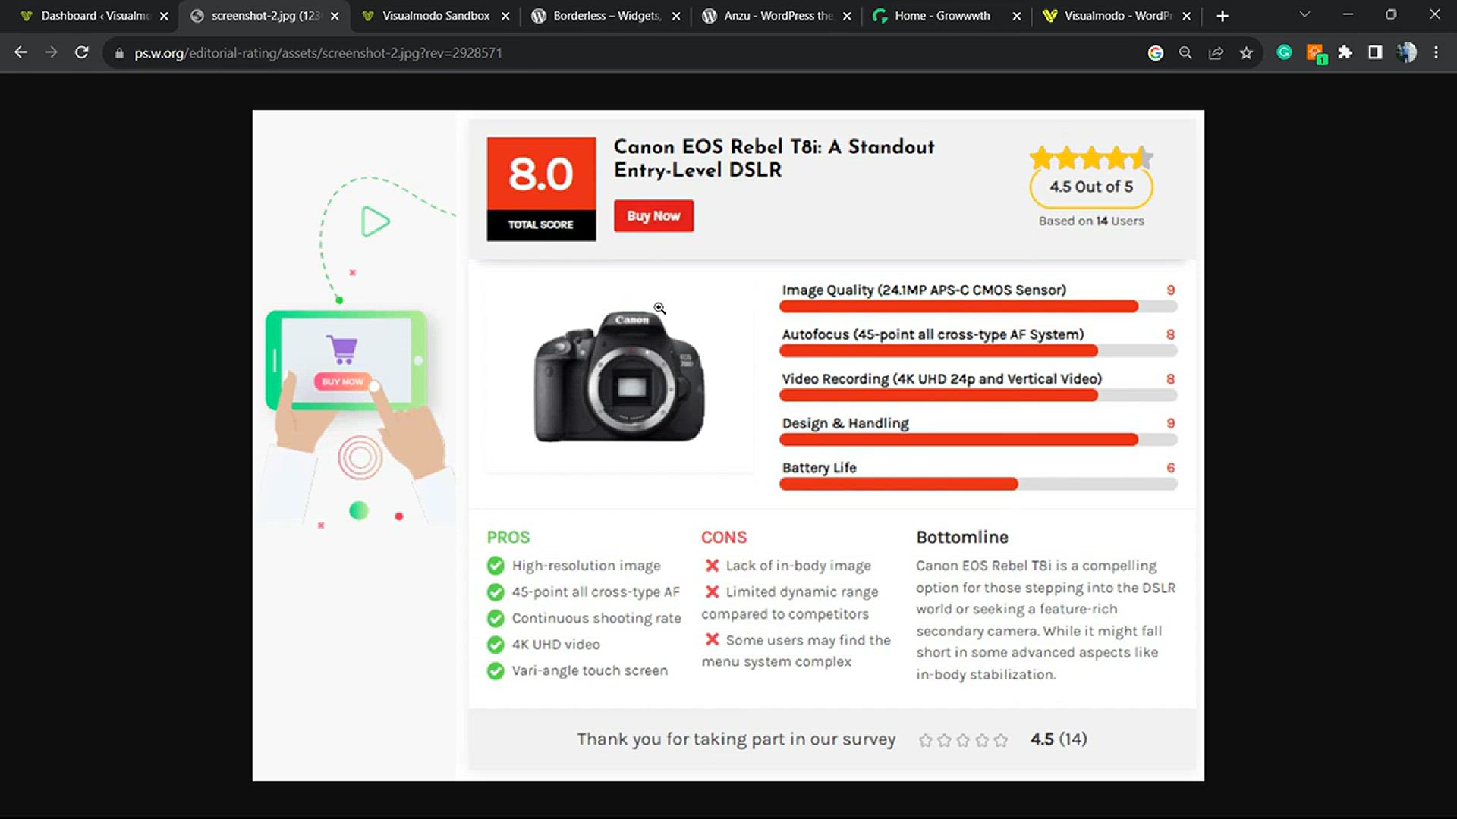The height and width of the screenshot is (819, 1457).
Task: Close the Visualmodo Sandbox tab
Action: tap(505, 16)
